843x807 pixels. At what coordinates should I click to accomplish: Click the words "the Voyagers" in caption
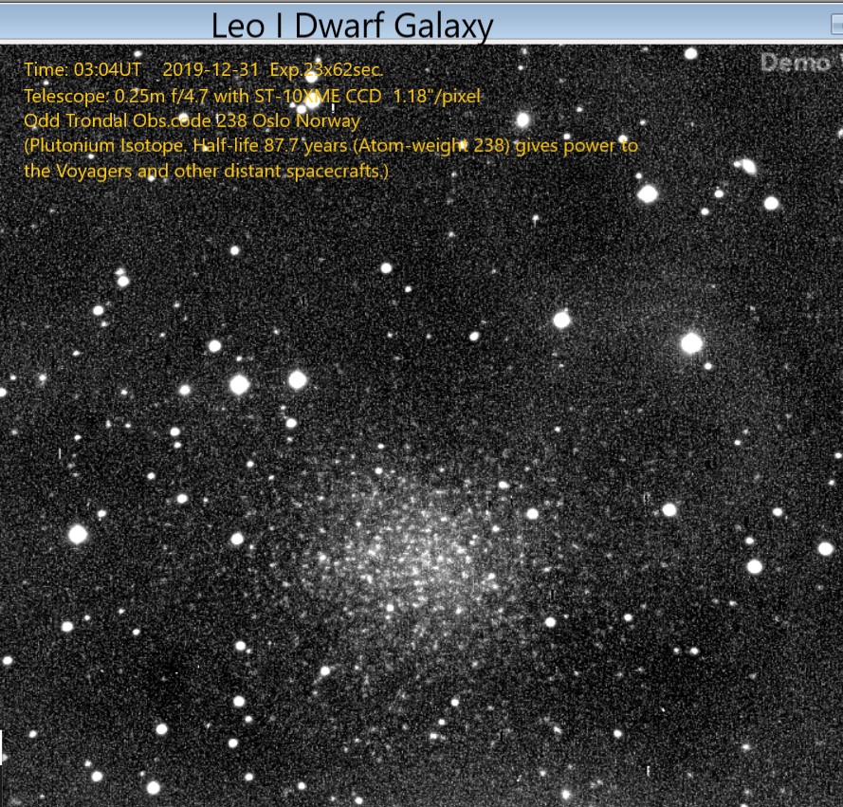pyautogui.click(x=68, y=173)
